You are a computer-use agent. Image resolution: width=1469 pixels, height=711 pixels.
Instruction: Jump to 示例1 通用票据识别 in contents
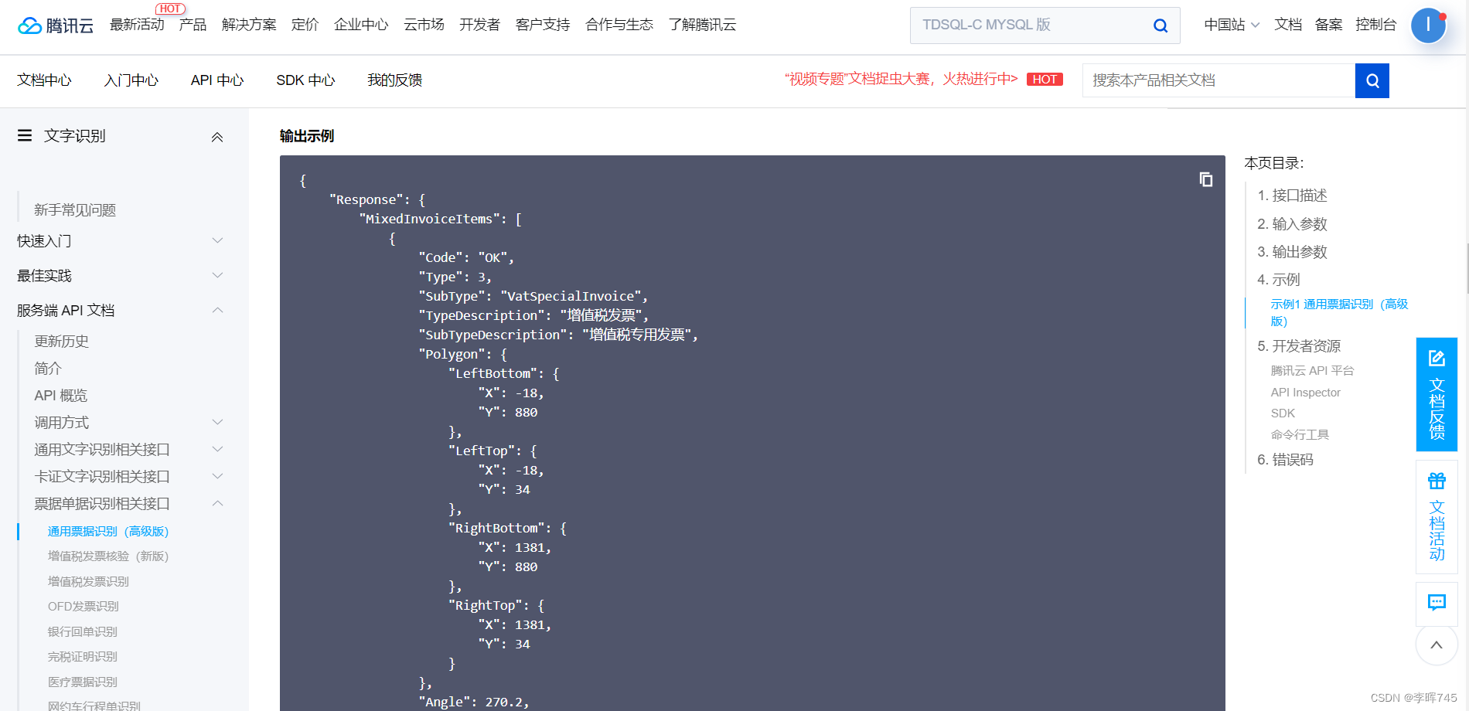point(1339,312)
